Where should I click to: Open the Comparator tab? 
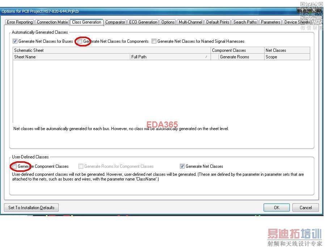click(x=115, y=22)
